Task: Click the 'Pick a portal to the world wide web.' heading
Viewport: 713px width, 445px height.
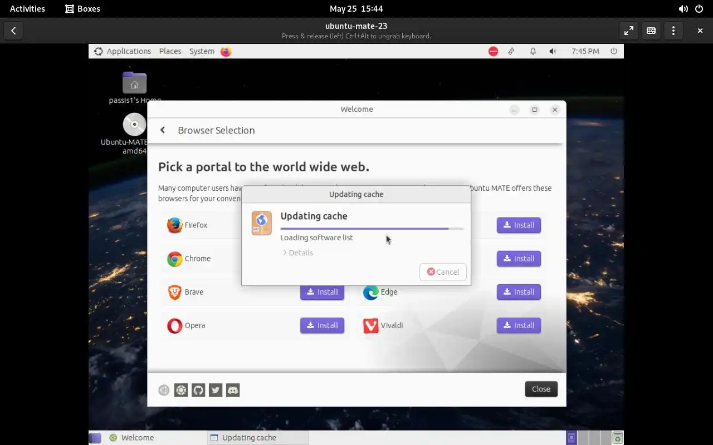Action: coord(263,167)
